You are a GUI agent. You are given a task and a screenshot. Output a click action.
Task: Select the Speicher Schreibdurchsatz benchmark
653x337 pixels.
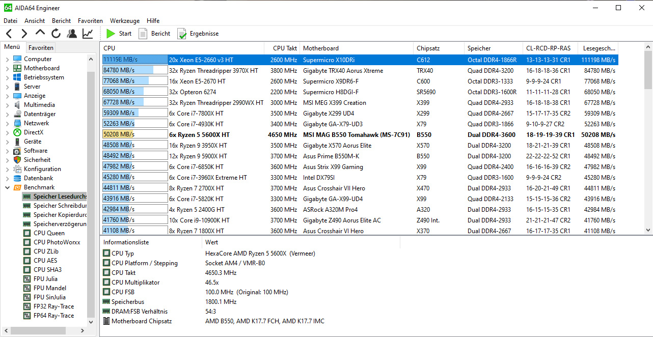tap(60, 206)
